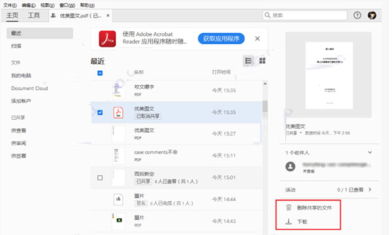Viewport: 392px width, 235px height.
Task: Click 添加帐户 in the sidebar
Action: tap(21, 101)
